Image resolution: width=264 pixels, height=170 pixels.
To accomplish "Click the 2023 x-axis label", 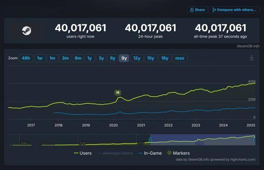I will [x=196, y=125].
